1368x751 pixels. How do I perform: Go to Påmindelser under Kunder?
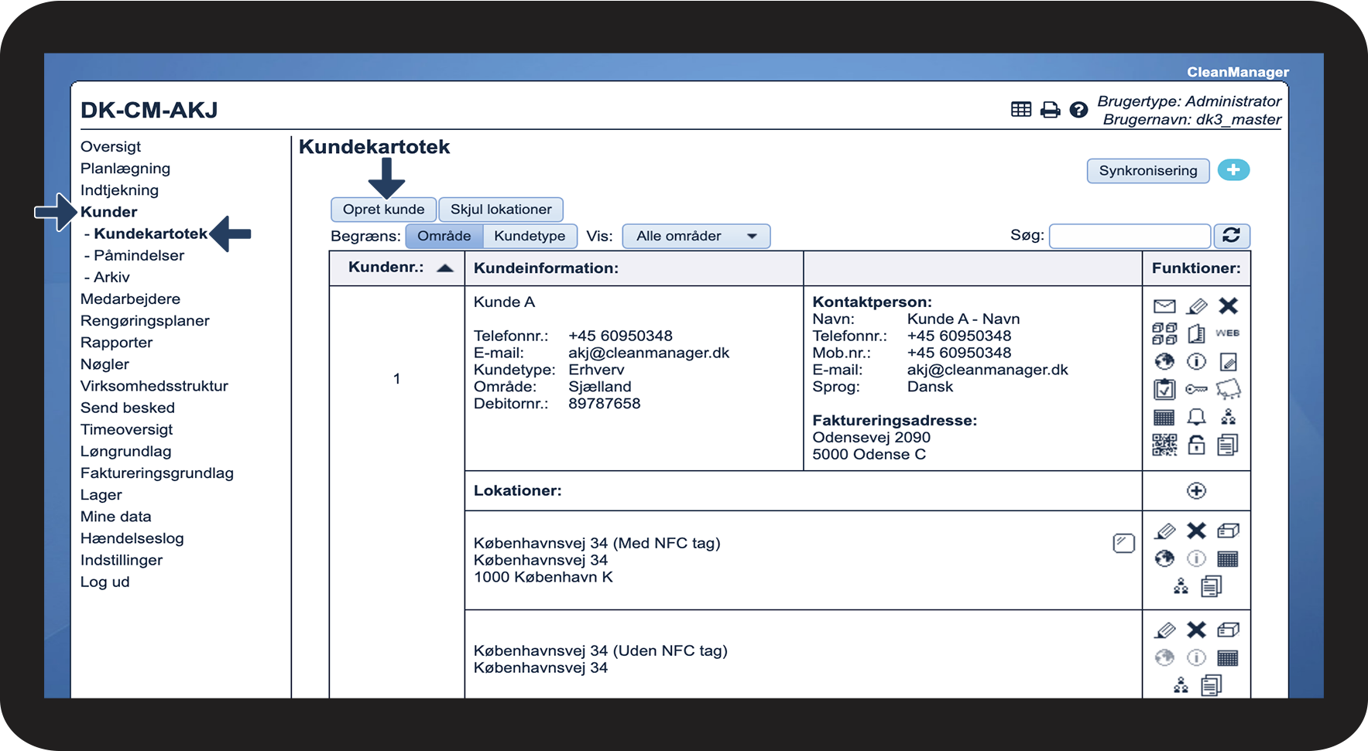tap(139, 255)
